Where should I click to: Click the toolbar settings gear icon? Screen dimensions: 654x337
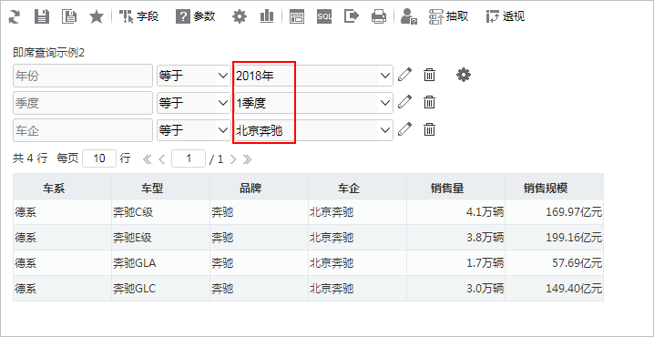coord(240,17)
